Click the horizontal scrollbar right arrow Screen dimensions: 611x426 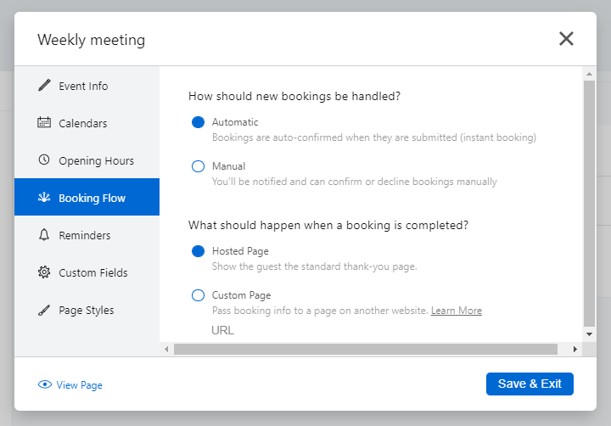click(x=575, y=349)
